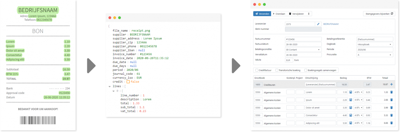Delete the Adipiscing elit line
The width and height of the screenshot is (401, 133).
391,123
